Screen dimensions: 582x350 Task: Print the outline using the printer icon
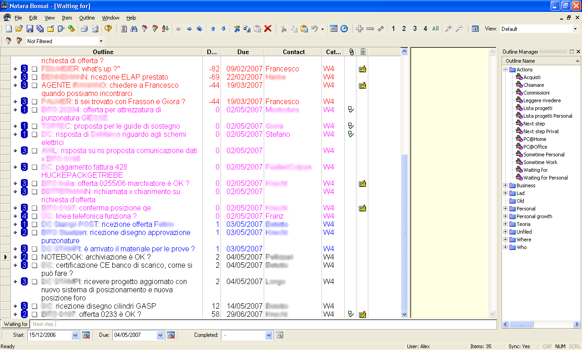click(x=85, y=29)
